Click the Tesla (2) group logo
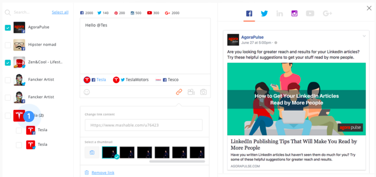376x177 pixels. pos(19,116)
